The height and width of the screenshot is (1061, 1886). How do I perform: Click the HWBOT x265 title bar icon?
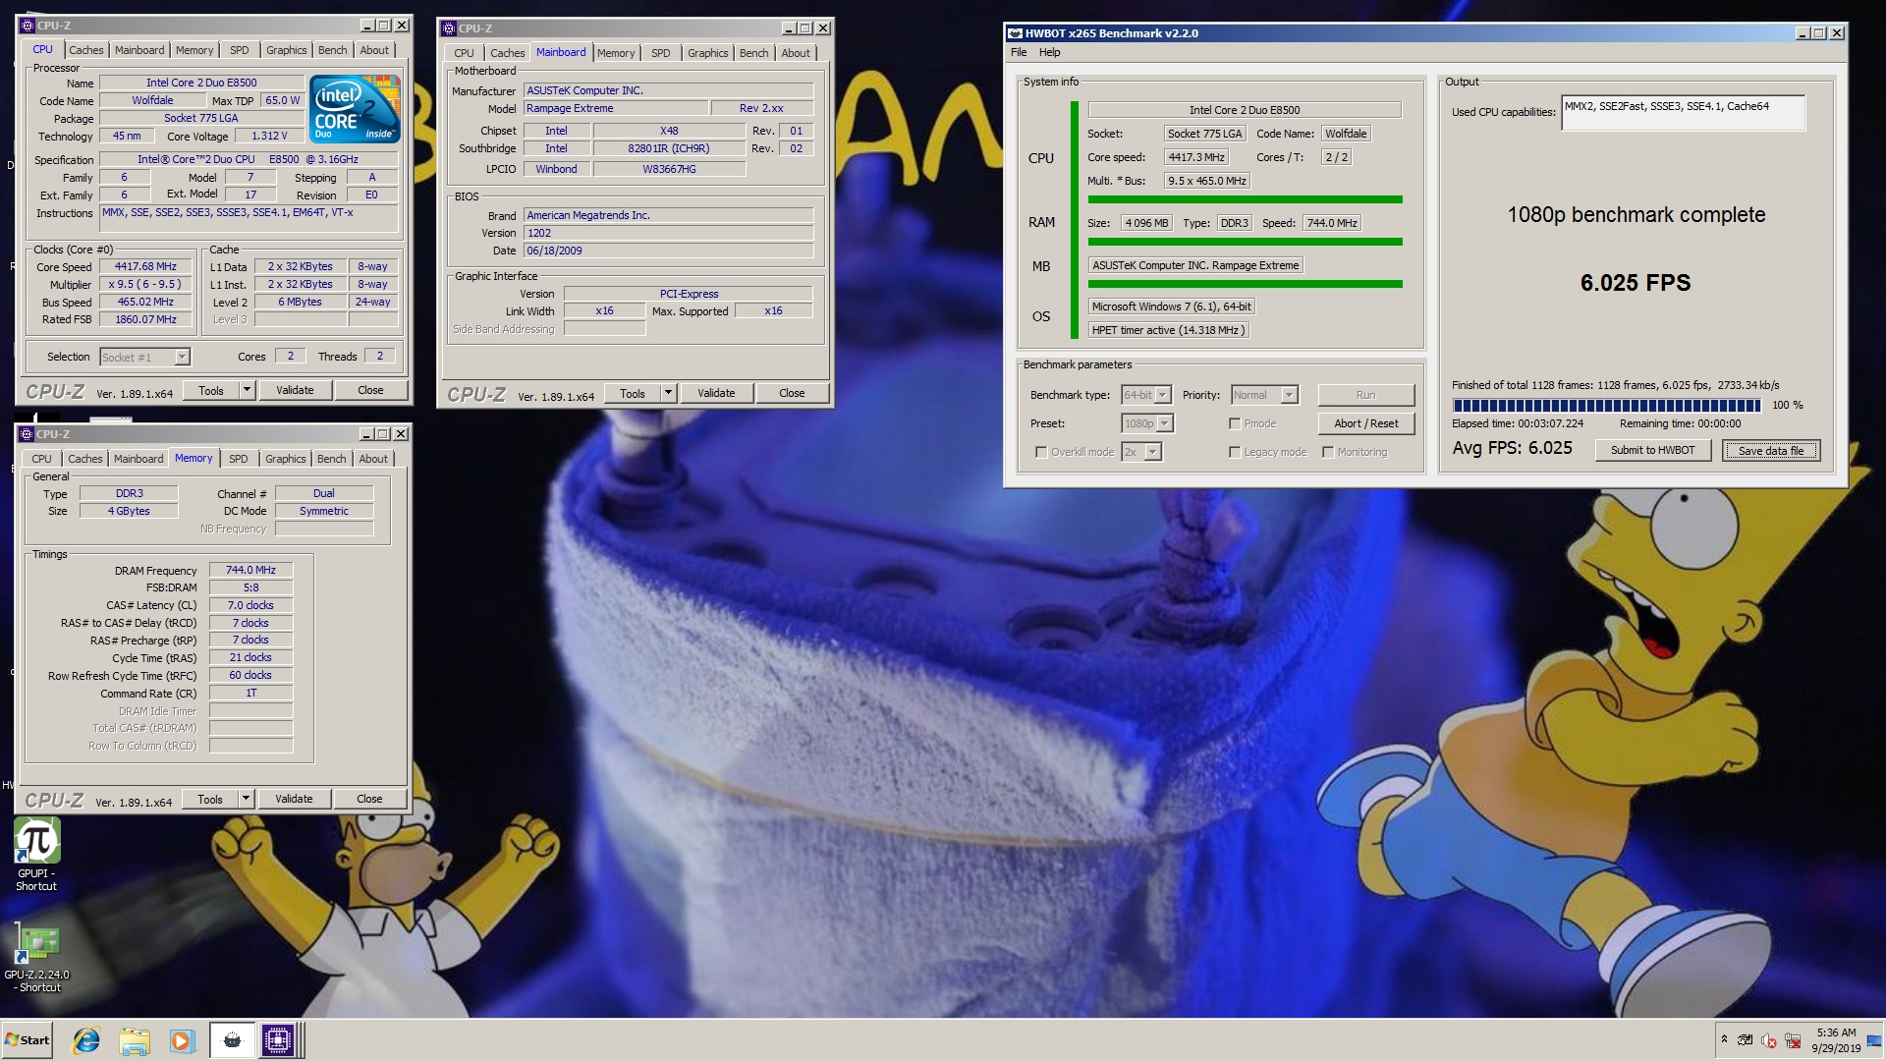tap(1016, 33)
